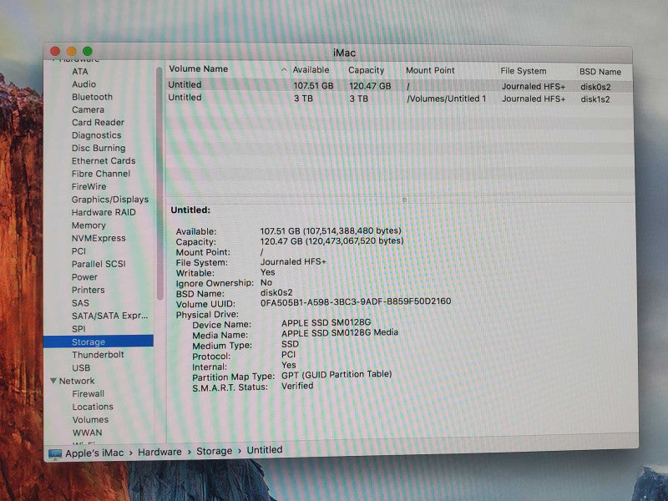The width and height of the screenshot is (668, 501).
Task: Click the 107.51 GB available cell
Action: (313, 86)
